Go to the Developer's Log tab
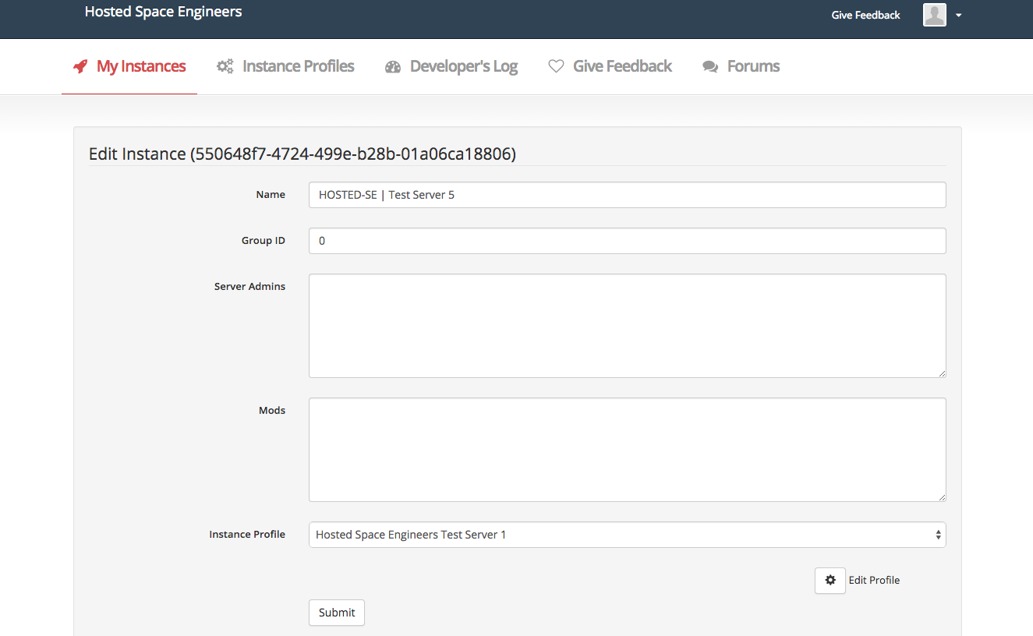The width and height of the screenshot is (1033, 636). [x=451, y=67]
